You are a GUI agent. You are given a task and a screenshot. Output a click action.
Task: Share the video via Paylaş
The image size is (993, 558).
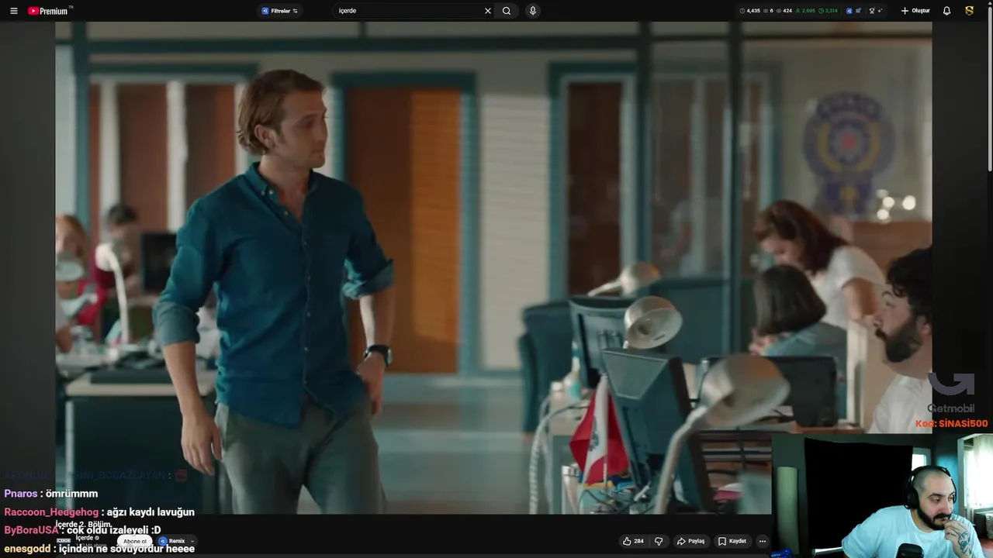click(690, 541)
